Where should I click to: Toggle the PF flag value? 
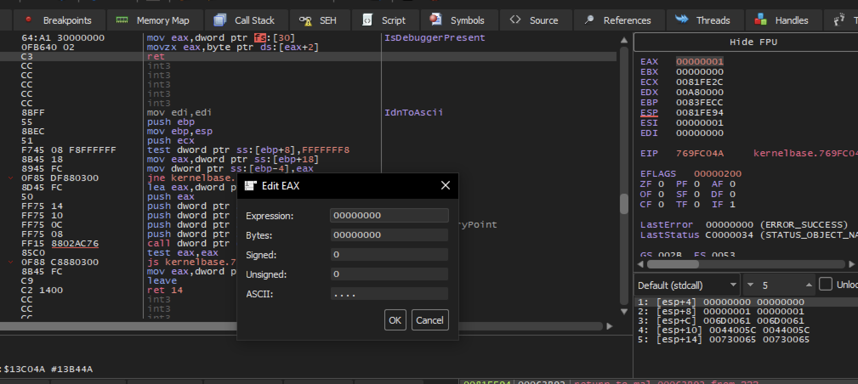click(697, 184)
